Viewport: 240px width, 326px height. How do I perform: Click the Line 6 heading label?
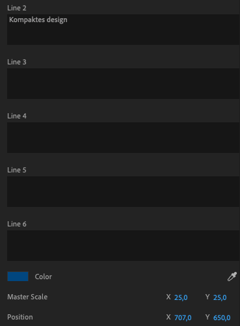pyautogui.click(x=17, y=224)
